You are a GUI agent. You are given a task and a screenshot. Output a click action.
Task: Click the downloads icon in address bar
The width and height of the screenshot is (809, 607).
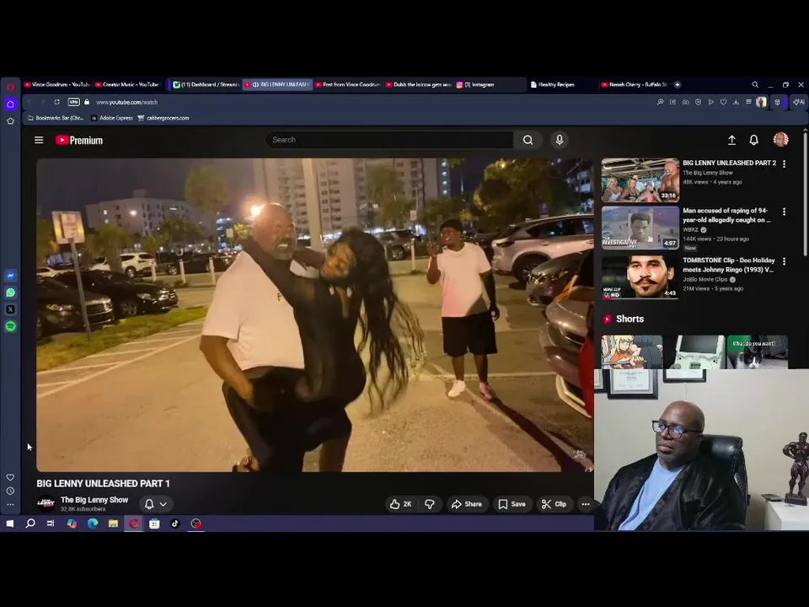736,102
